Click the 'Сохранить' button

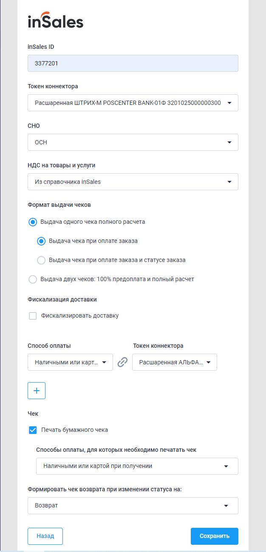[x=215, y=536]
